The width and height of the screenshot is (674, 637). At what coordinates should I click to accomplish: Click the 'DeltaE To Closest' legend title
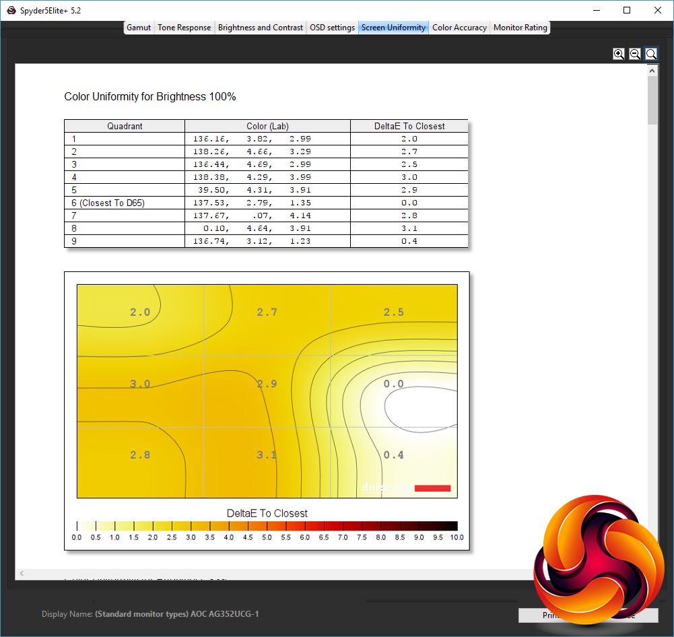click(x=267, y=513)
